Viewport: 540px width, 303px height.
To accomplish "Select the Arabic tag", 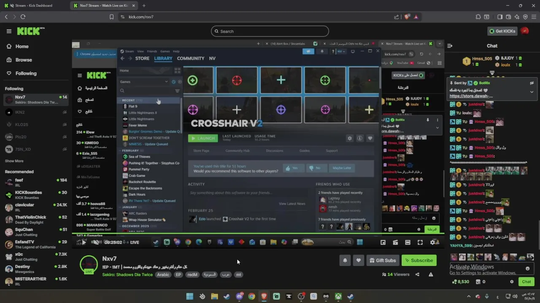I will click(x=163, y=274).
